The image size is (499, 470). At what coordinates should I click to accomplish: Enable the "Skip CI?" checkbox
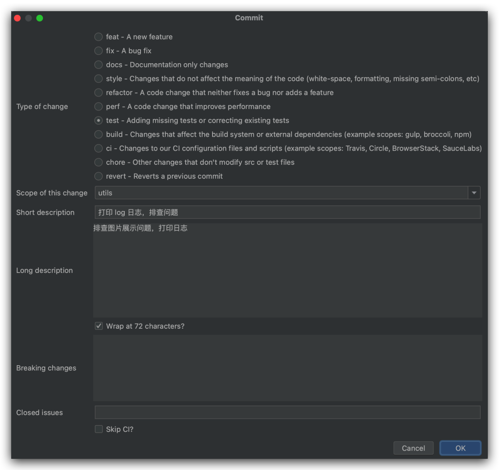[x=98, y=429]
